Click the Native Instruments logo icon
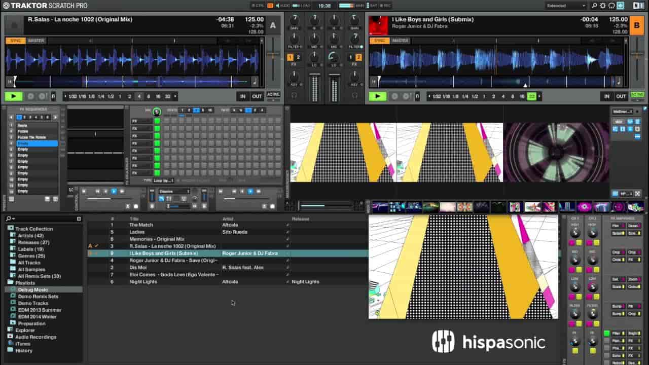649x365 pixels. 638,6
